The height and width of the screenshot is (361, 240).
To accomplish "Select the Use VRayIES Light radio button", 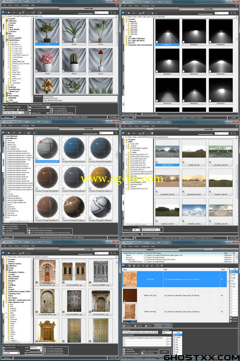I will click(123, 114).
